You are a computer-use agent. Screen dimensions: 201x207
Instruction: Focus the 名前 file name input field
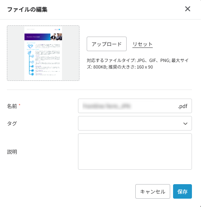pyautogui.click(x=135, y=106)
